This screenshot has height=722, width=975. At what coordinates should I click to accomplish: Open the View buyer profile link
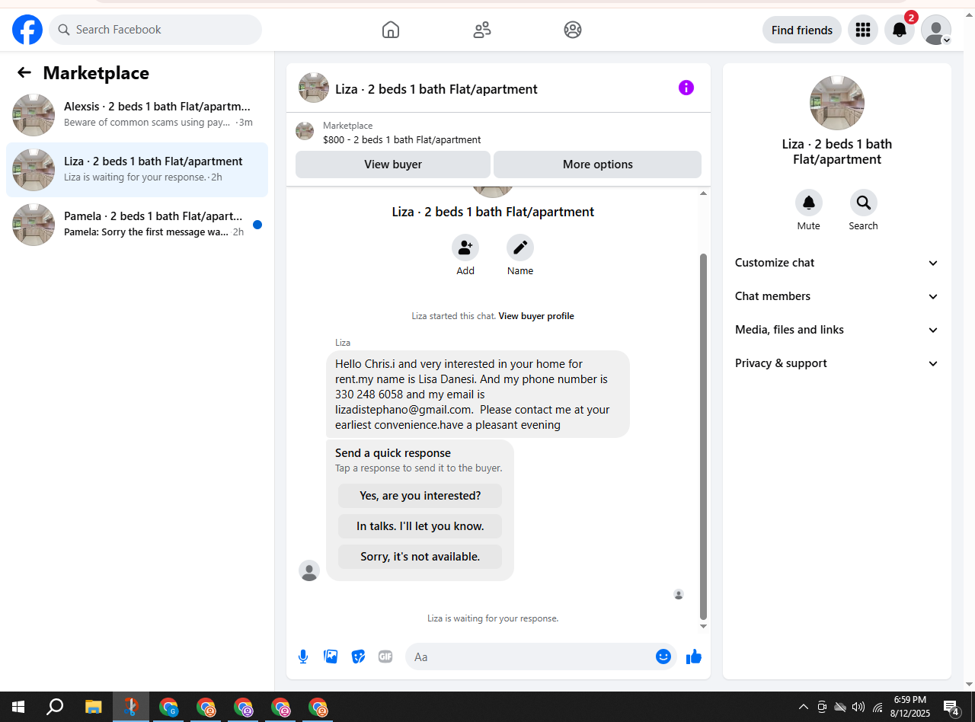coord(536,316)
